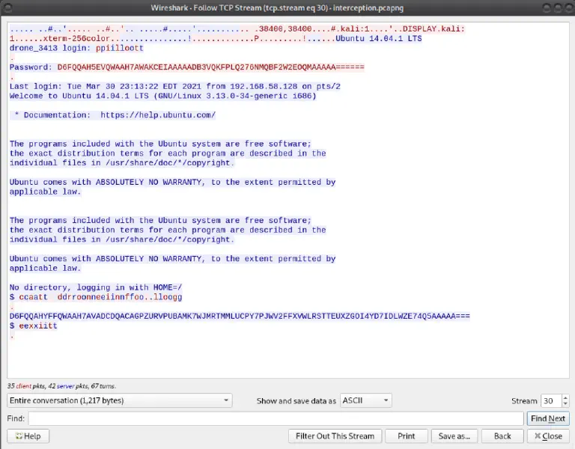Click the Close button at bottom right
The image size is (575, 449).
pos(548,436)
